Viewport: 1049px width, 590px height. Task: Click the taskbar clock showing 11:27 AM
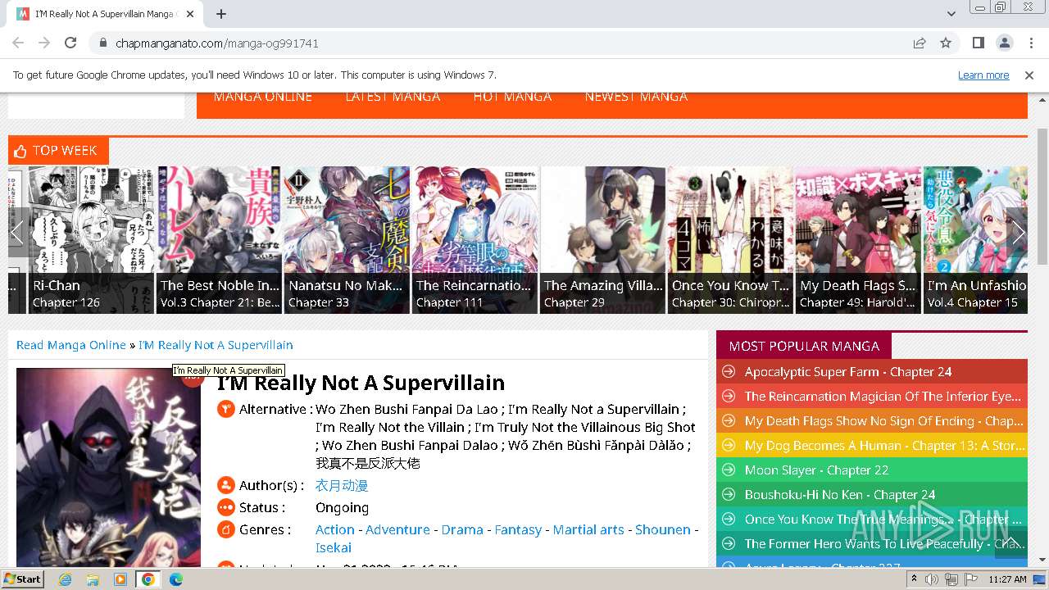[x=1007, y=579]
